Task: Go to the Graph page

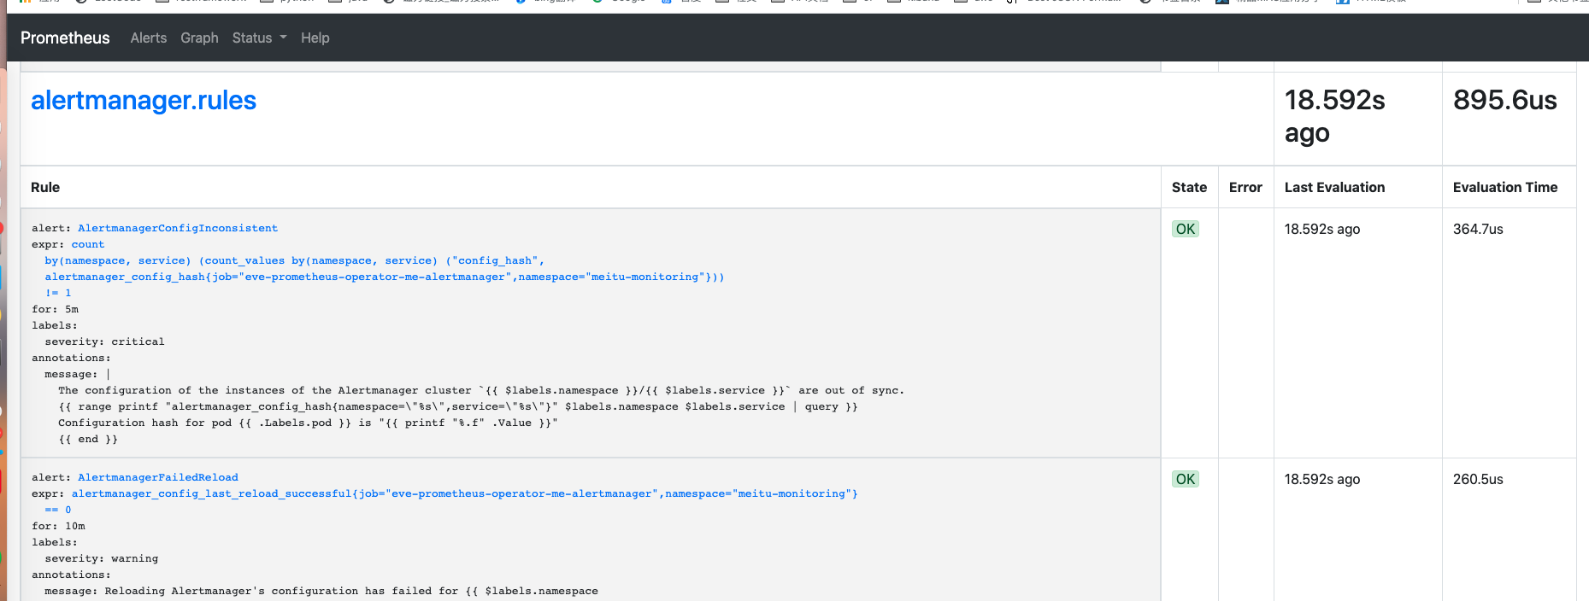Action: click(199, 38)
